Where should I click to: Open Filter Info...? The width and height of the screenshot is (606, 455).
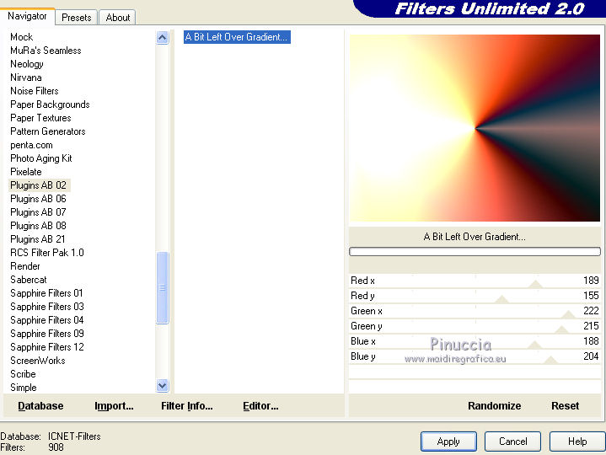tap(186, 406)
